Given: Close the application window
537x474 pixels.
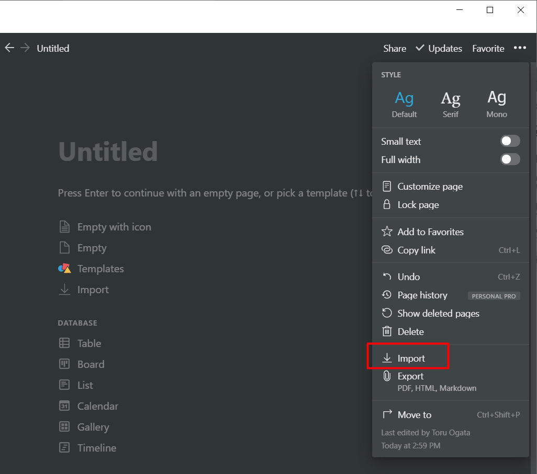Looking at the screenshot, I should click(521, 10).
